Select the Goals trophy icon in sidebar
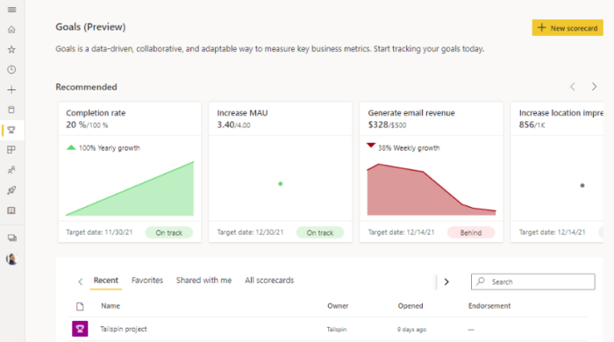Image resolution: width=614 pixels, height=342 pixels. click(11, 130)
